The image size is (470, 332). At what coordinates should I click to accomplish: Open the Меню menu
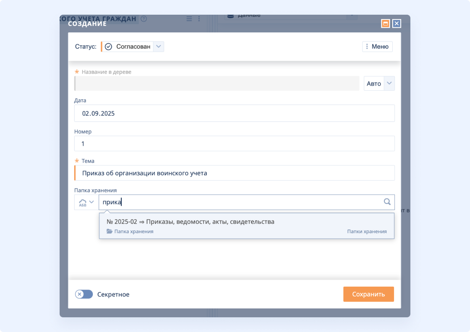pyautogui.click(x=377, y=46)
